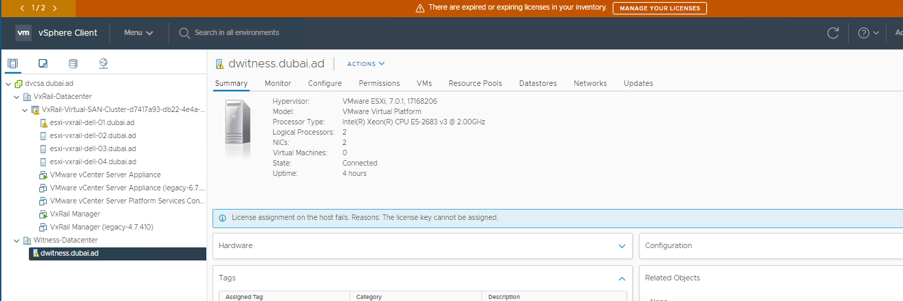This screenshot has height=301, width=903.
Task: Select esxi-vxrail-dell-03.dubai.ad in tree
Action: coord(93,149)
